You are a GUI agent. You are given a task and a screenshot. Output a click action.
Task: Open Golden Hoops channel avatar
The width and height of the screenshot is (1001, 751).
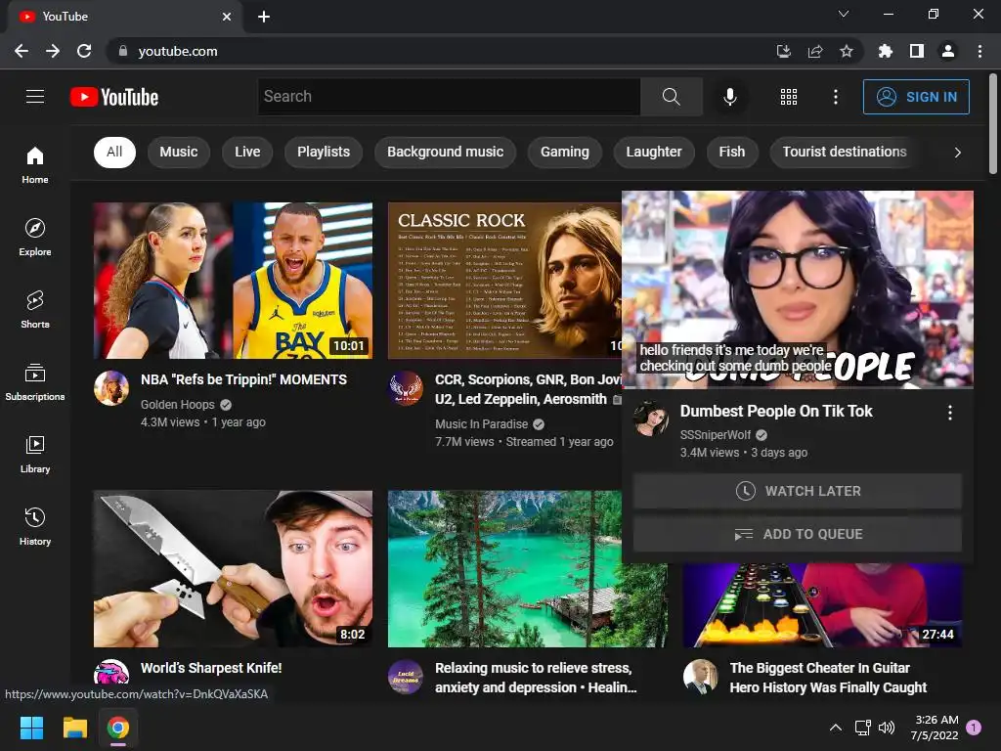[x=111, y=387]
